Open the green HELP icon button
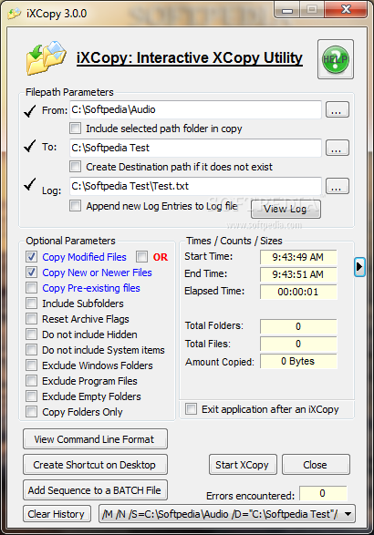 click(x=336, y=59)
